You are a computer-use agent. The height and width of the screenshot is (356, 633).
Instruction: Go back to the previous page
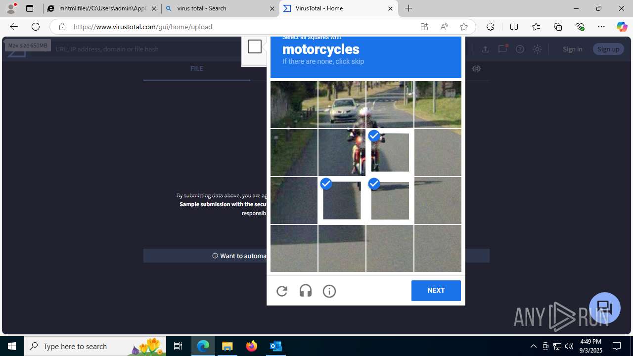[x=13, y=27]
